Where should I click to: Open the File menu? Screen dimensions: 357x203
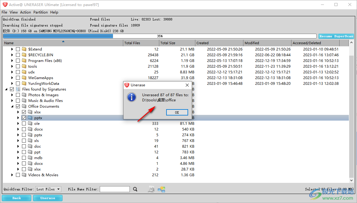pos(4,12)
